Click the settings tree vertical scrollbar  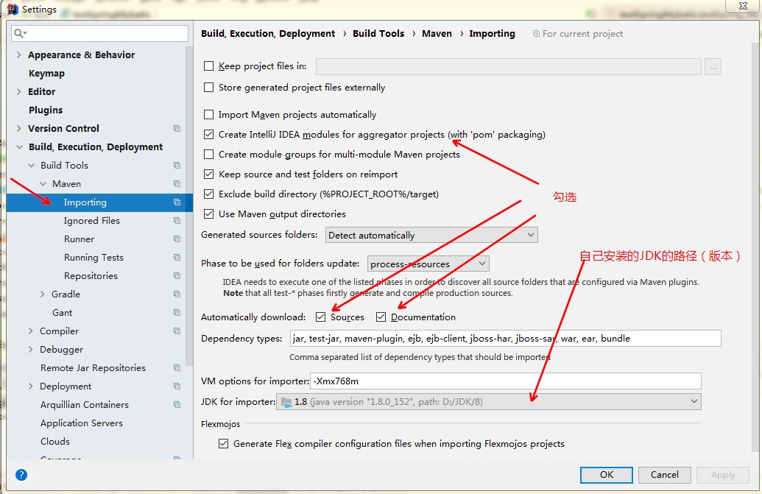(x=189, y=207)
